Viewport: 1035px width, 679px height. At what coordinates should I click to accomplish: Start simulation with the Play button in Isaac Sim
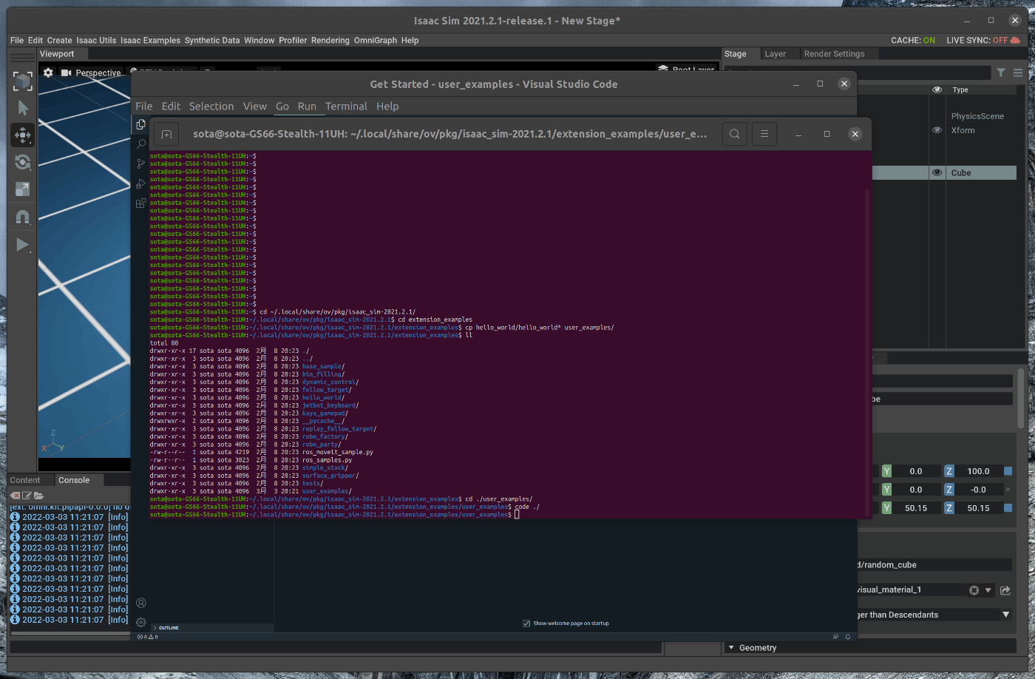23,244
